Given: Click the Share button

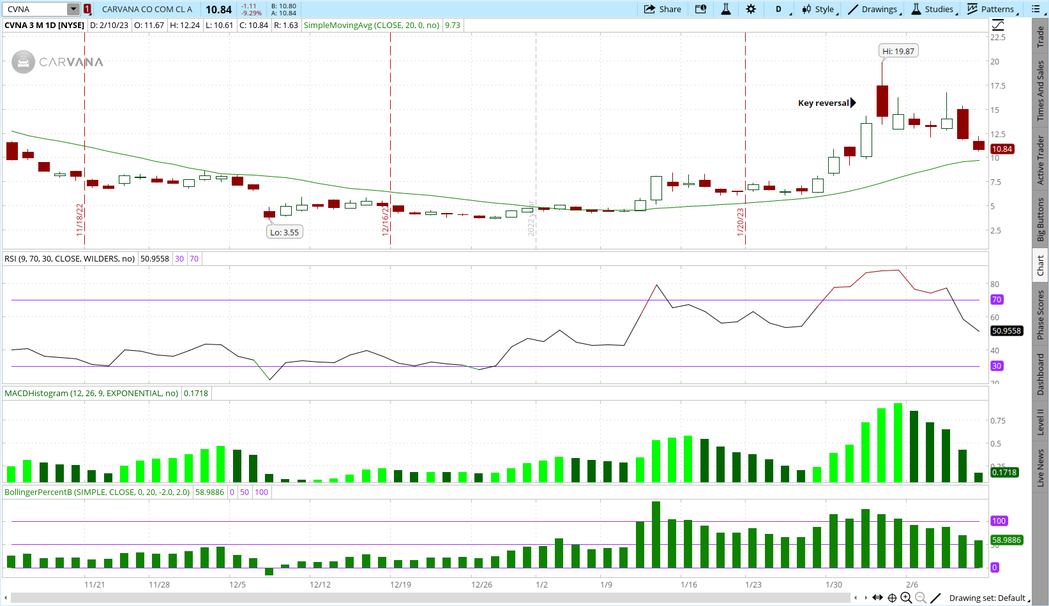Looking at the screenshot, I should tap(663, 9).
